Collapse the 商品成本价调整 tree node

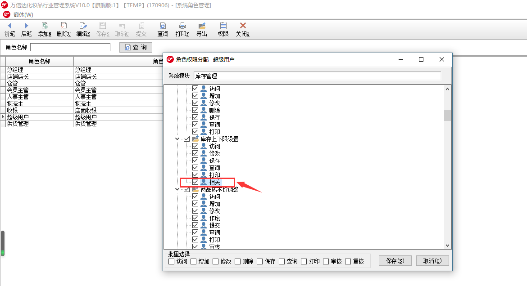pyautogui.click(x=177, y=189)
